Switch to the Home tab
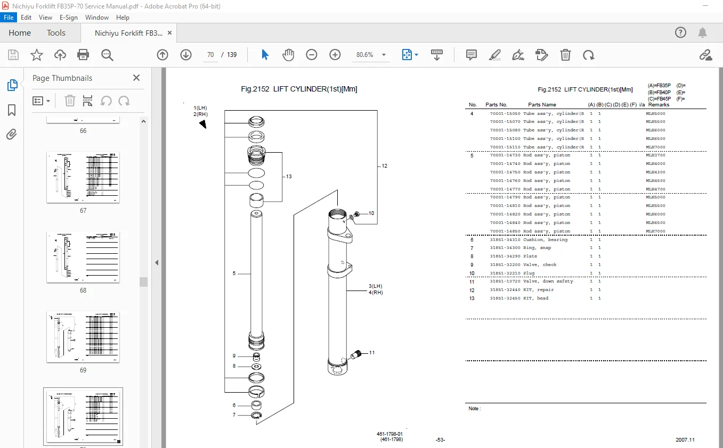 (x=20, y=32)
